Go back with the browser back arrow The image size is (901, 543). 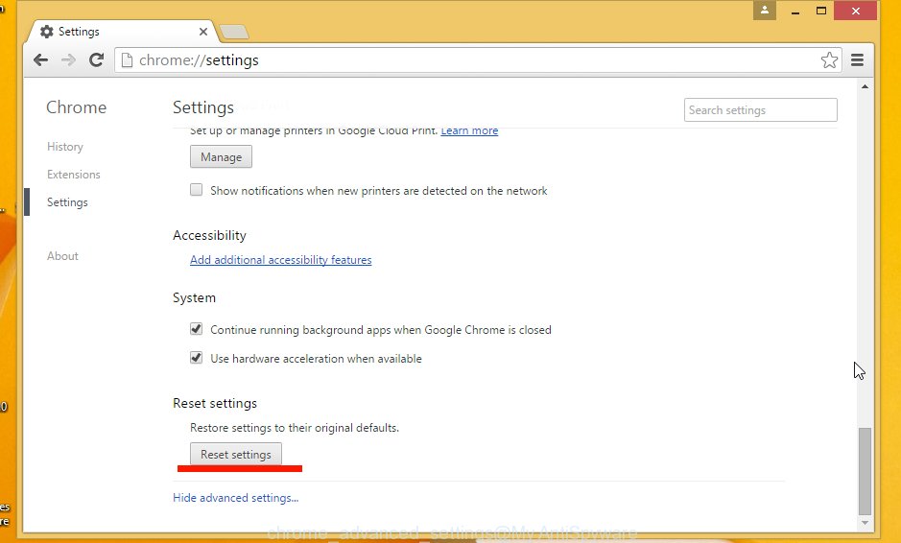pyautogui.click(x=40, y=59)
